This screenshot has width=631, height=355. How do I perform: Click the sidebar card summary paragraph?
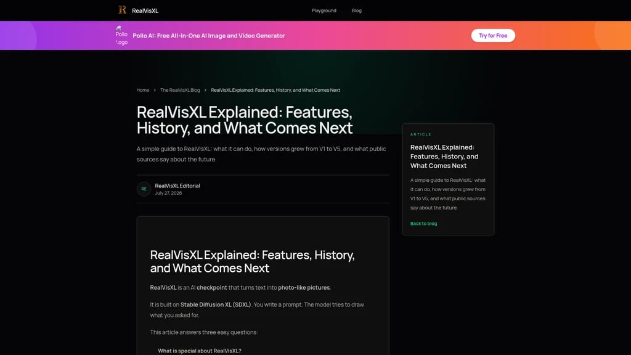pos(448,194)
